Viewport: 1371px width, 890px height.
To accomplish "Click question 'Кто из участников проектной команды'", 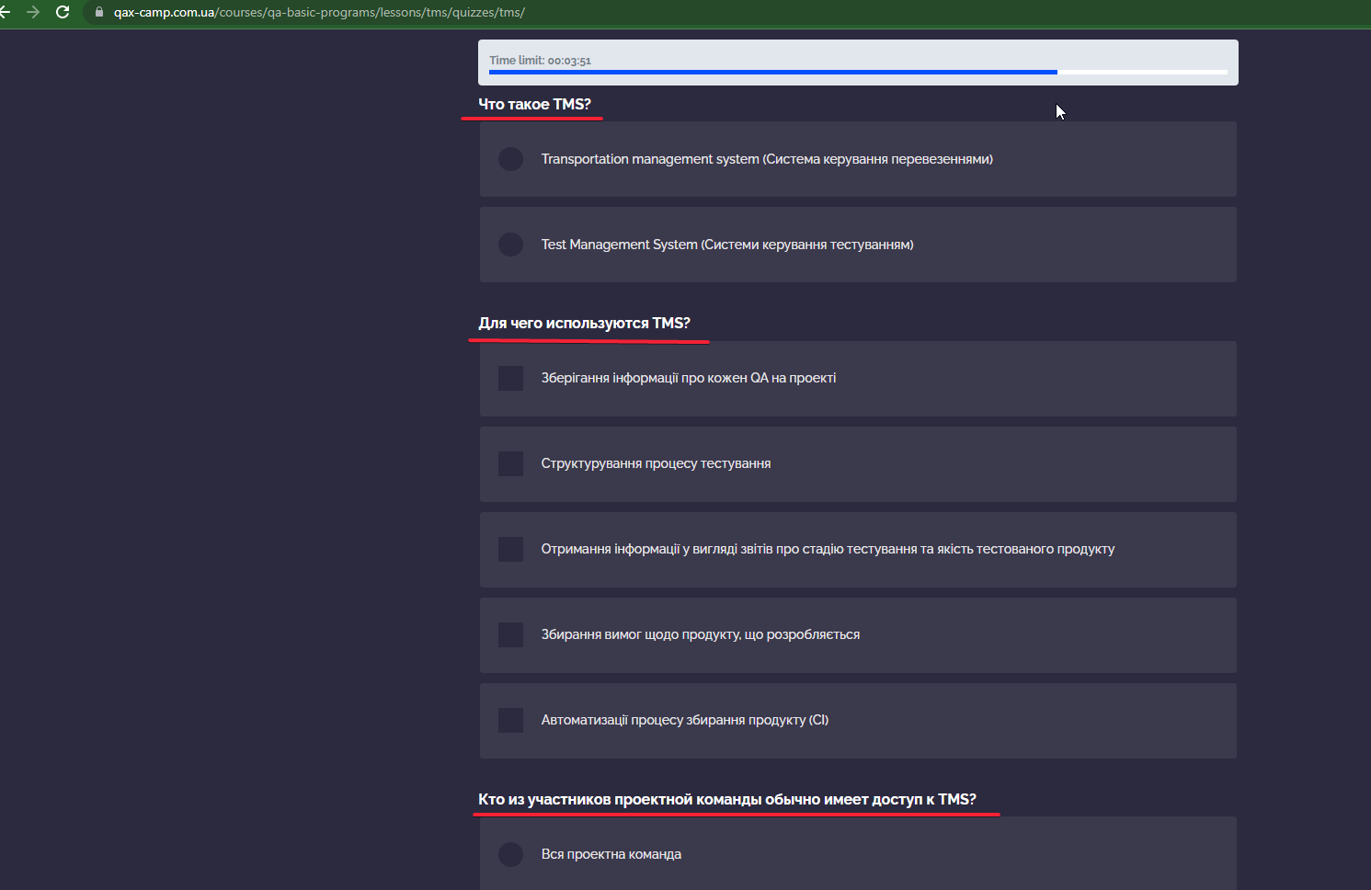I will coord(727,799).
